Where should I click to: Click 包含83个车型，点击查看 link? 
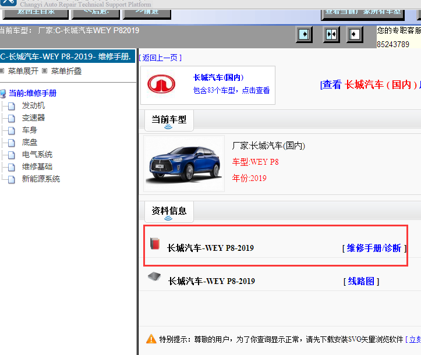click(231, 90)
